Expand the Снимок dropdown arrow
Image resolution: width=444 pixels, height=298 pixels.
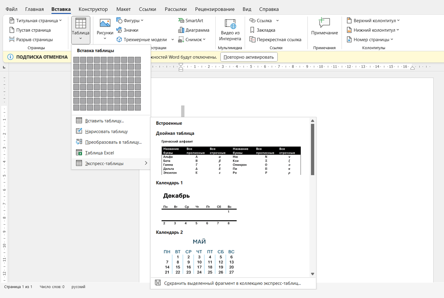coord(204,39)
